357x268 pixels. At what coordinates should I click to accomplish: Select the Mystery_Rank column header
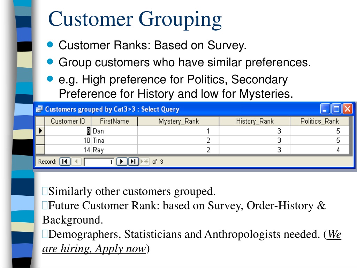[x=178, y=121]
